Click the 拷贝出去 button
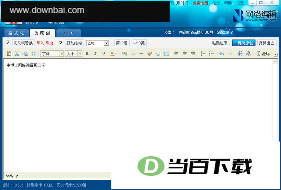 (267, 43)
